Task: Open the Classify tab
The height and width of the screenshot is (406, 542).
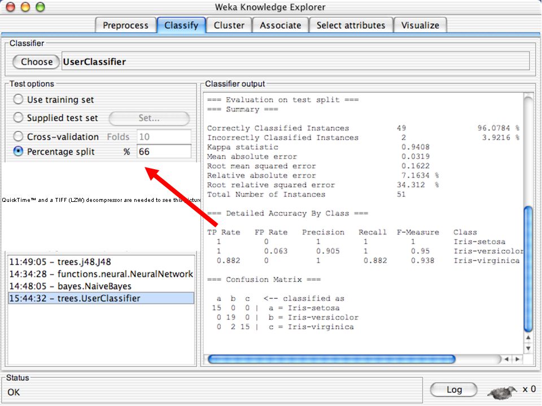Action: [181, 25]
